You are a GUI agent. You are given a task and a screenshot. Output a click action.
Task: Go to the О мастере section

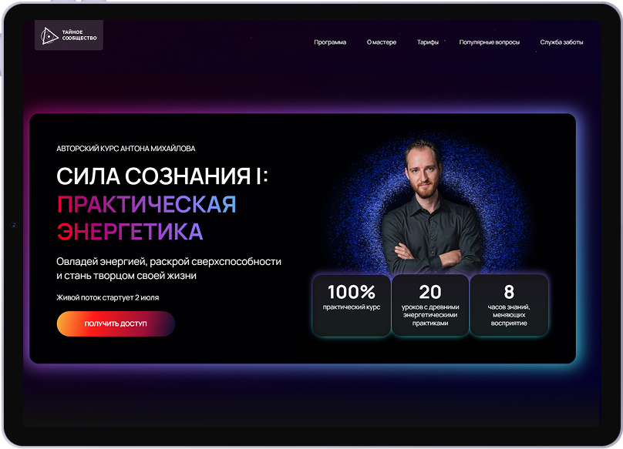point(382,42)
